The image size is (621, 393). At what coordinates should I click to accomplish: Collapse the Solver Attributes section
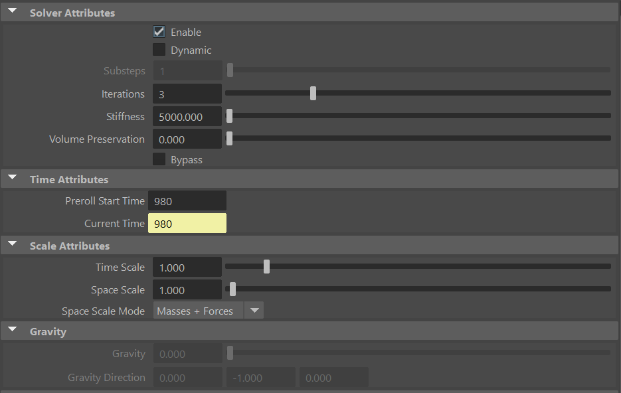click(x=12, y=11)
